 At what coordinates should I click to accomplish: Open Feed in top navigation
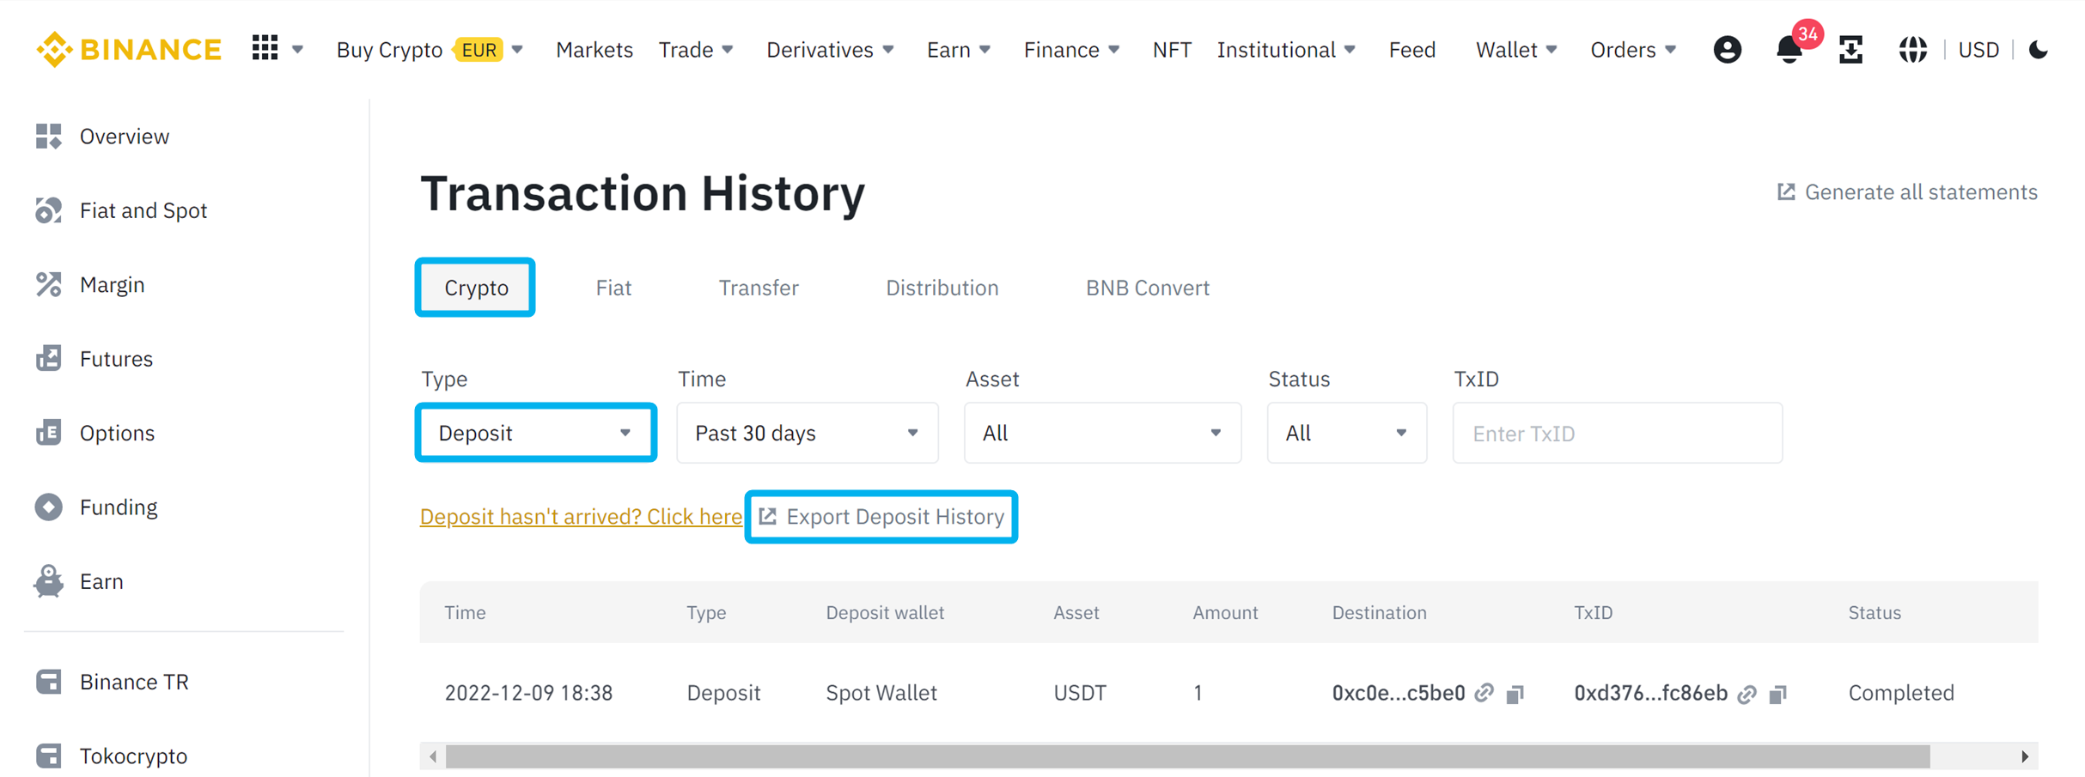tap(1412, 50)
